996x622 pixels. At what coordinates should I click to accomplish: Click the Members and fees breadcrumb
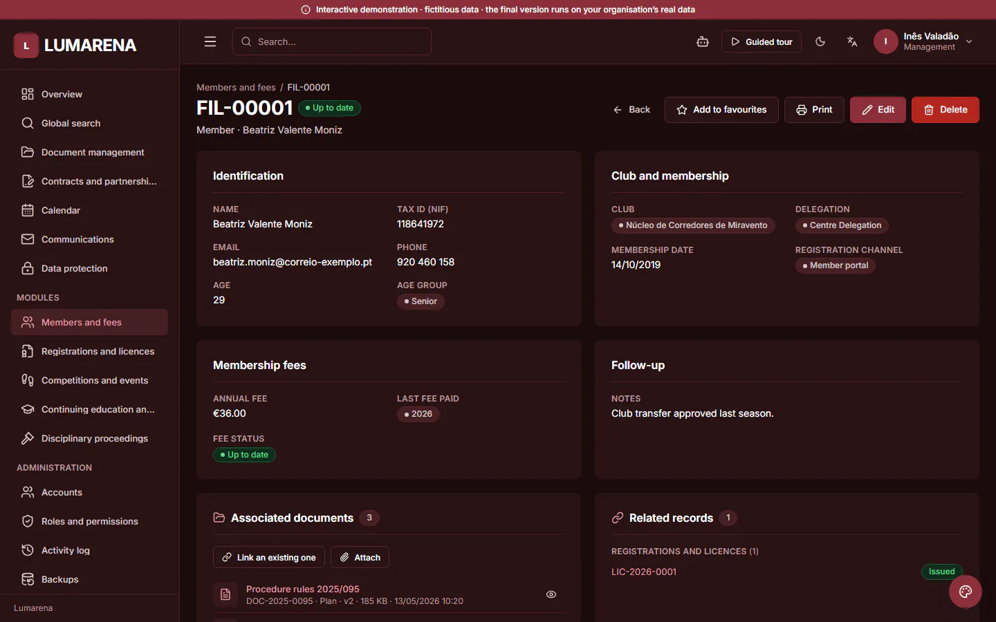point(236,87)
